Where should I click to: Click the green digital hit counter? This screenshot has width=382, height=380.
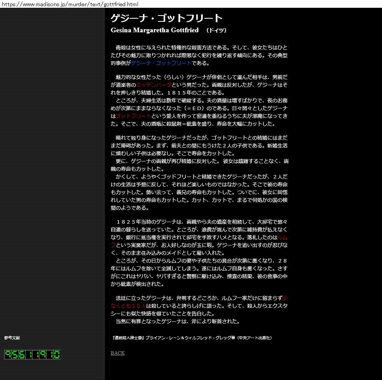32,355
